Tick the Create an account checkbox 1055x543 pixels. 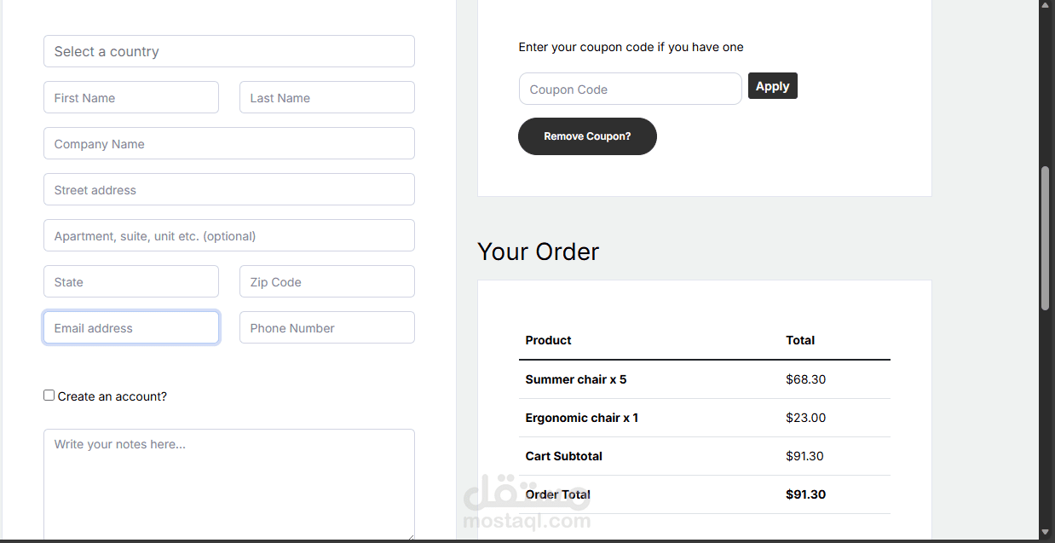49,396
